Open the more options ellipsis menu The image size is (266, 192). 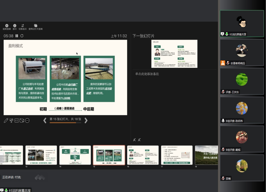(x=27, y=121)
